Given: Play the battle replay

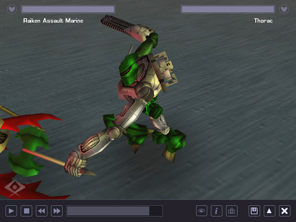Looking at the screenshot, I should [x=11, y=211].
